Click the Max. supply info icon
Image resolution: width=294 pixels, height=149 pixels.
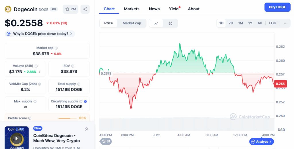tap(35, 101)
